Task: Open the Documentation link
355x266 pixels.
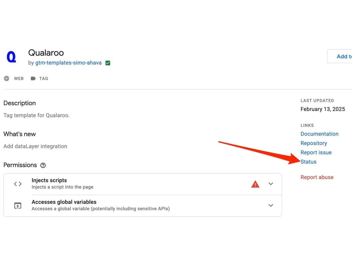Action: point(319,134)
